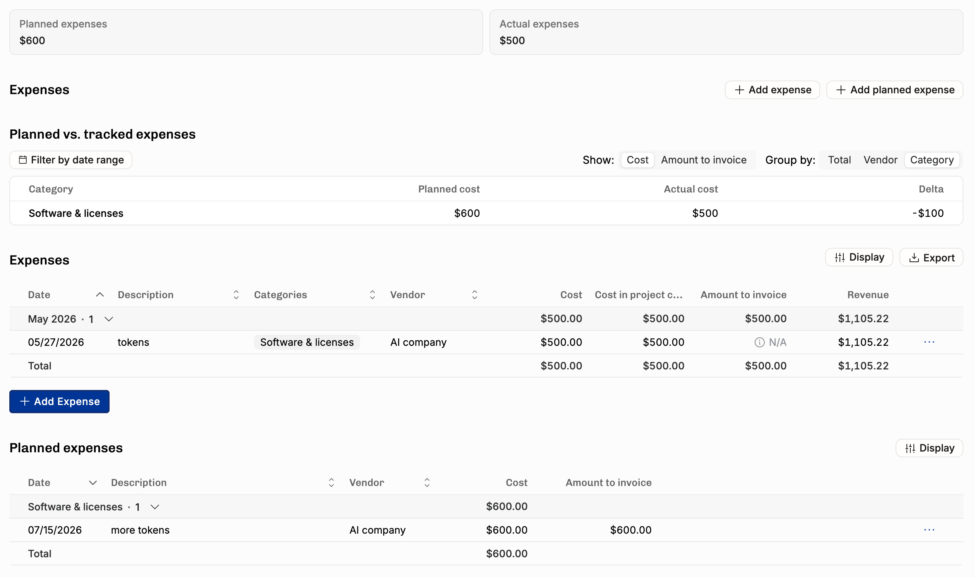Click the tokens description cell
Image resolution: width=975 pixels, height=577 pixels.
point(133,342)
